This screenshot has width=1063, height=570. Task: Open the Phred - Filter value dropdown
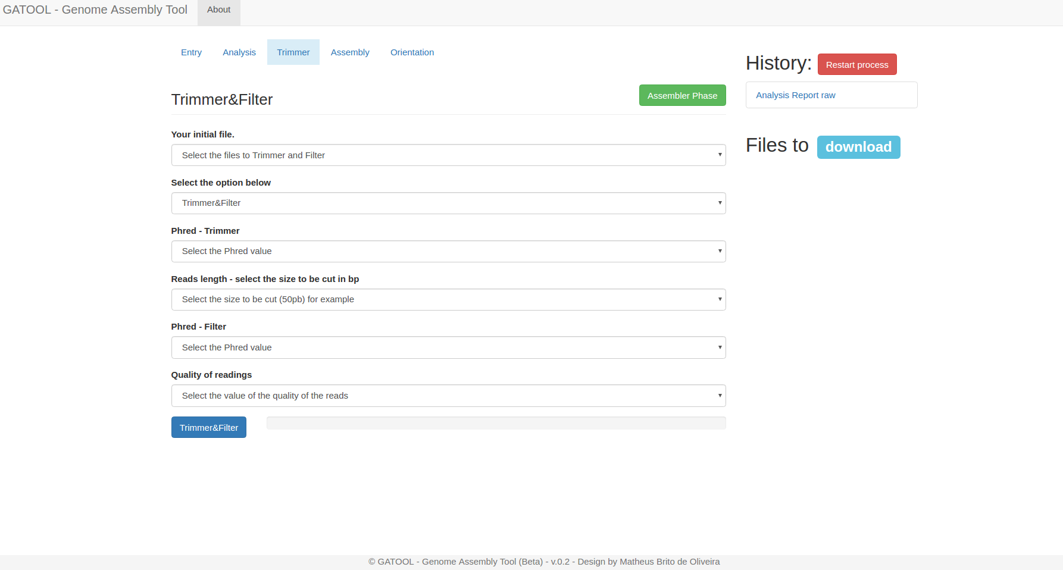448,347
